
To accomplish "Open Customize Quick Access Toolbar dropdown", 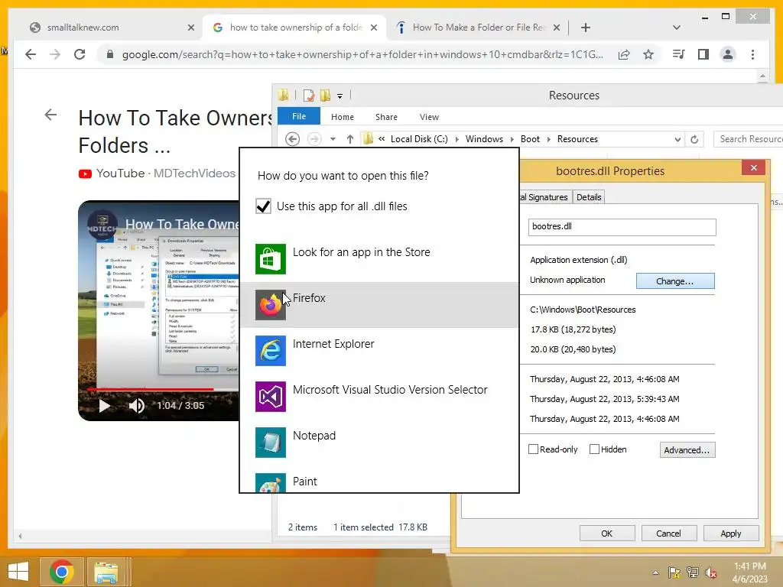I will tap(340, 96).
